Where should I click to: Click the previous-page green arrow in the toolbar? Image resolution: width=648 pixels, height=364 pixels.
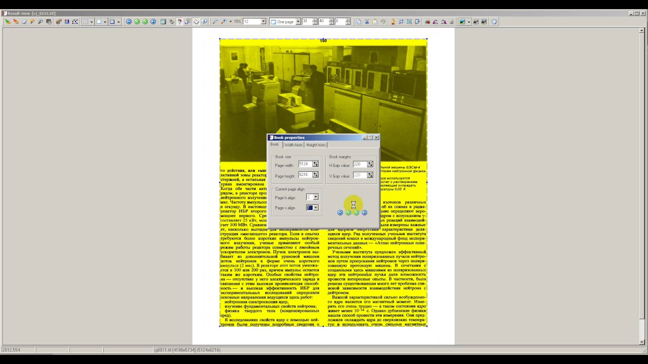[137, 22]
